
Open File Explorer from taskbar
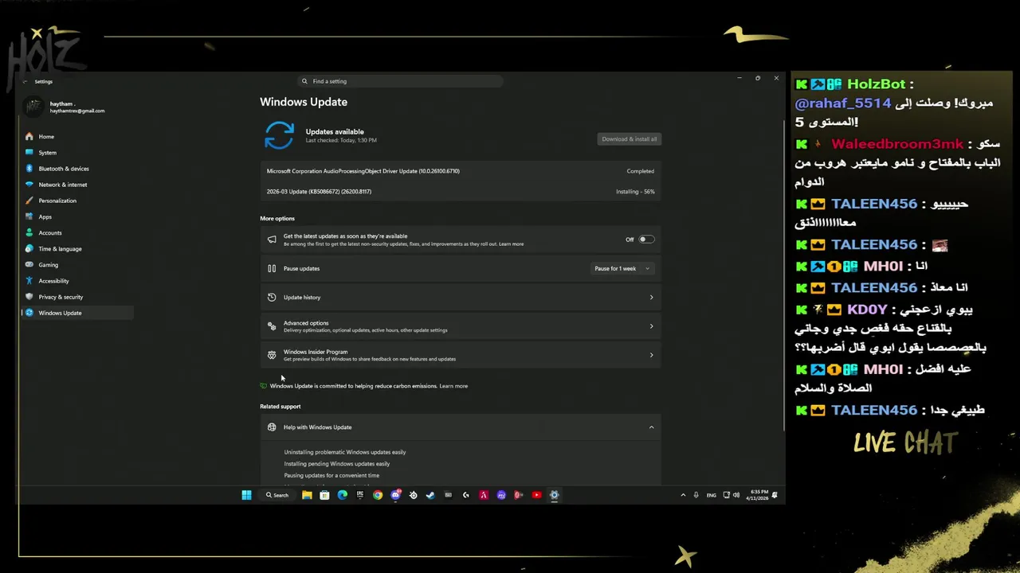point(307,495)
